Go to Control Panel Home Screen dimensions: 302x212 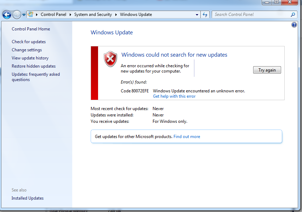31,29
